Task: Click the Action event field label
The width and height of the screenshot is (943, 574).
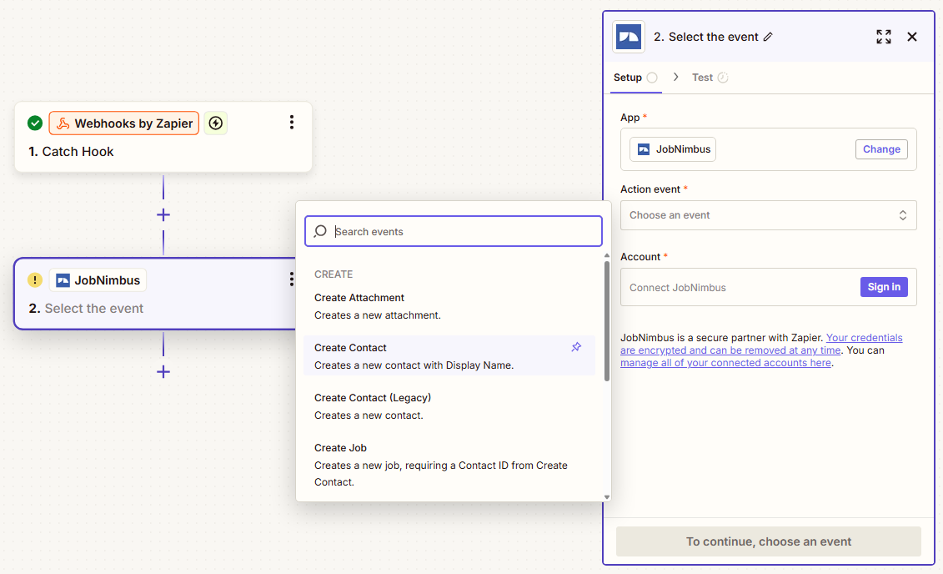Action: click(650, 189)
